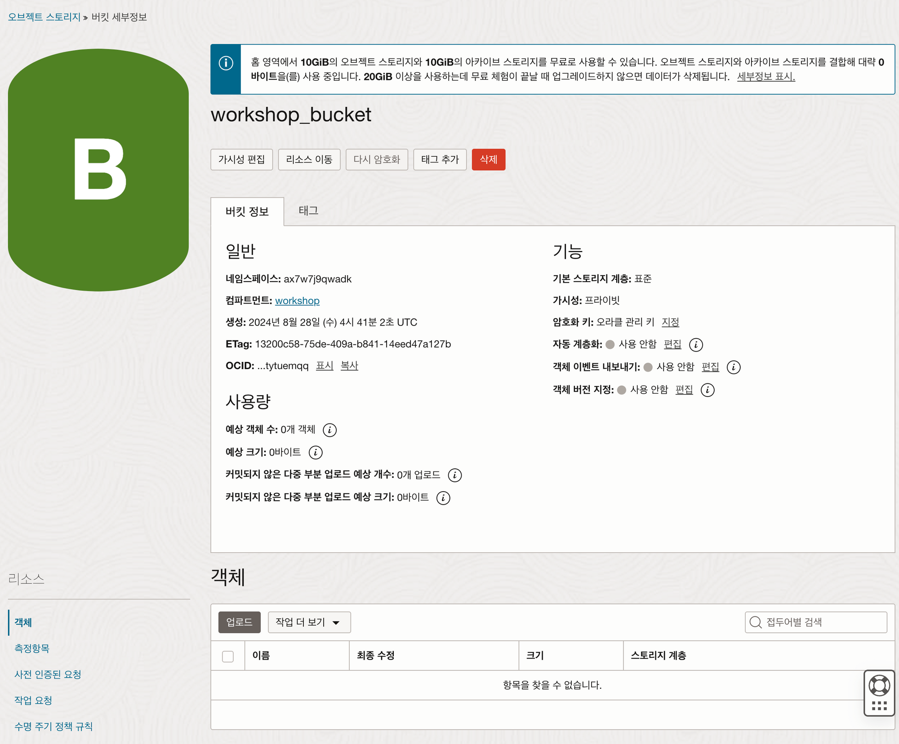Click info icon next to 객체 버전 지정
This screenshot has height=744, width=899.
coord(708,390)
